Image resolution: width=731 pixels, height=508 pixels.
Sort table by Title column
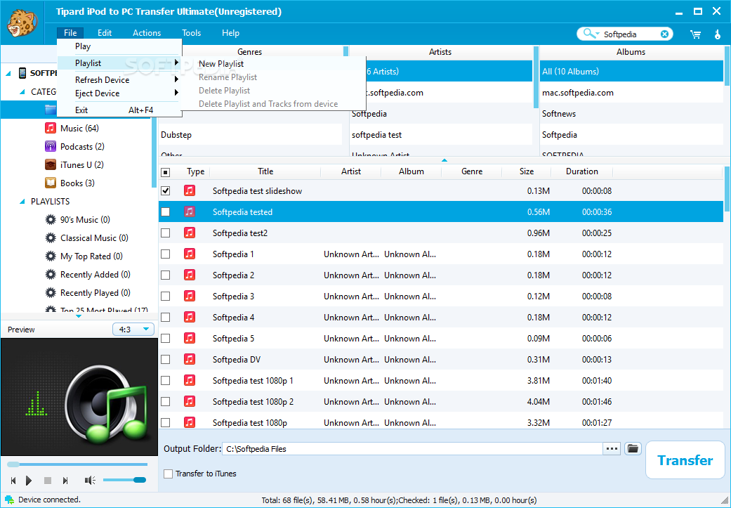click(x=265, y=171)
